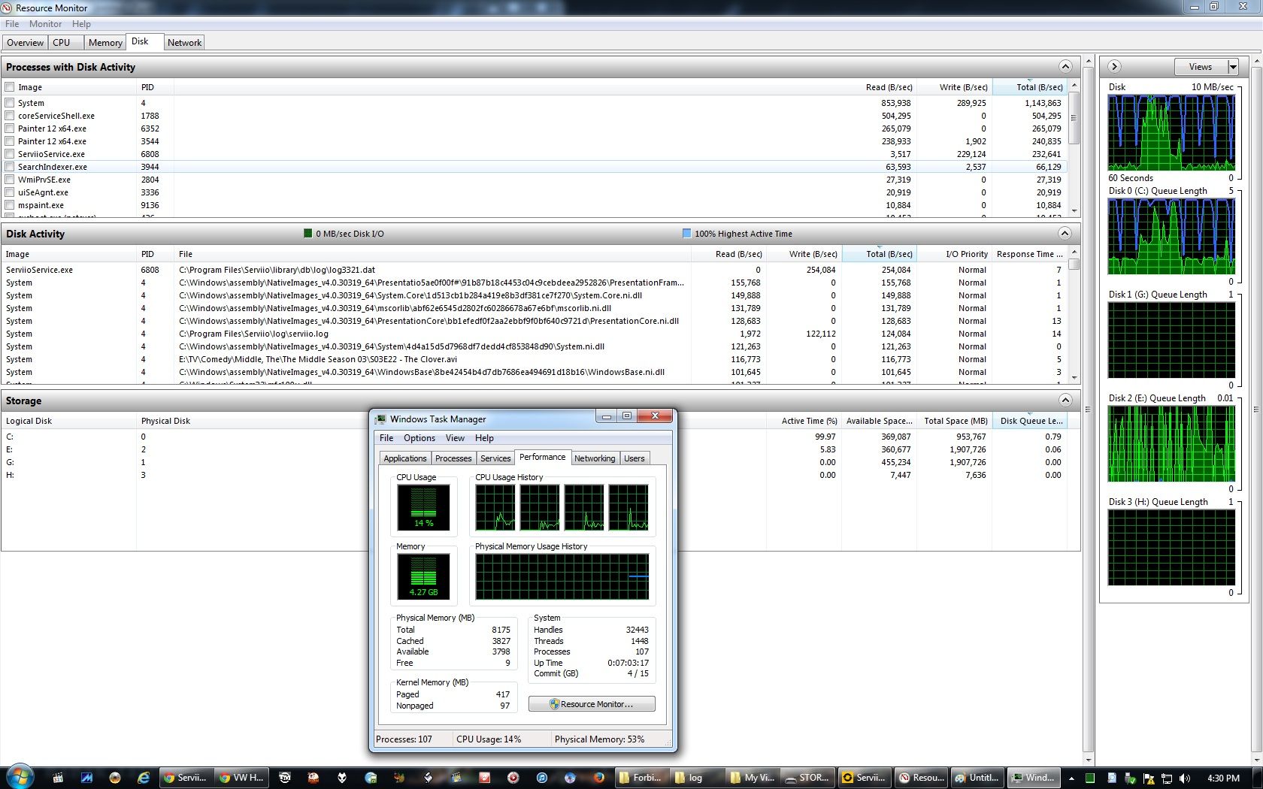Collapse the Processes with Disk Activity section

tap(1065, 67)
